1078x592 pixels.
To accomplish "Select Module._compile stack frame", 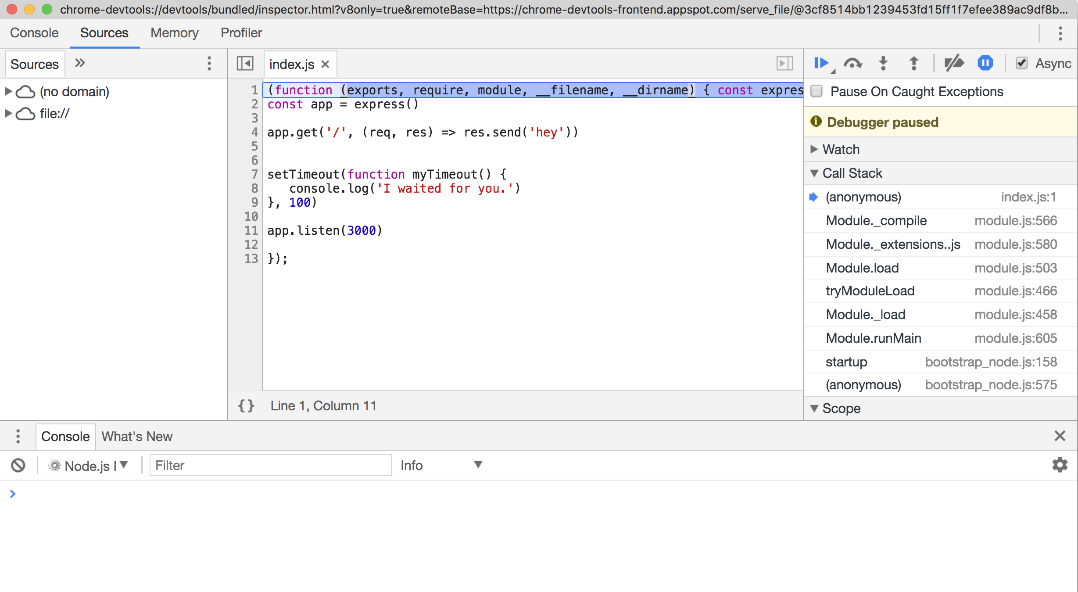I will [x=876, y=221].
